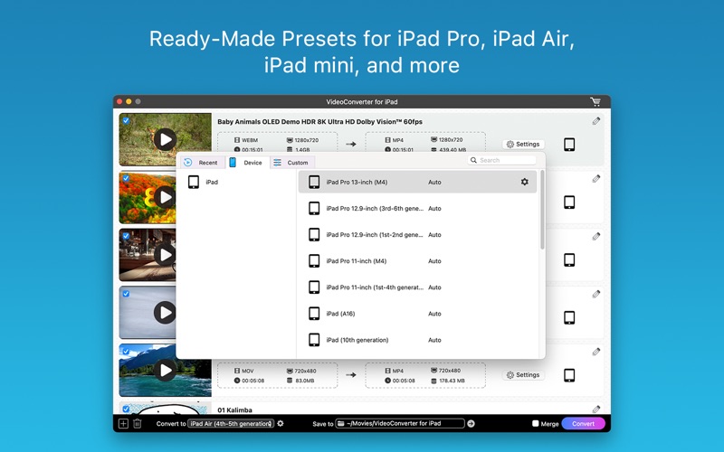
Task: Uncheck the mountain river video checkbox
Action: (126, 352)
